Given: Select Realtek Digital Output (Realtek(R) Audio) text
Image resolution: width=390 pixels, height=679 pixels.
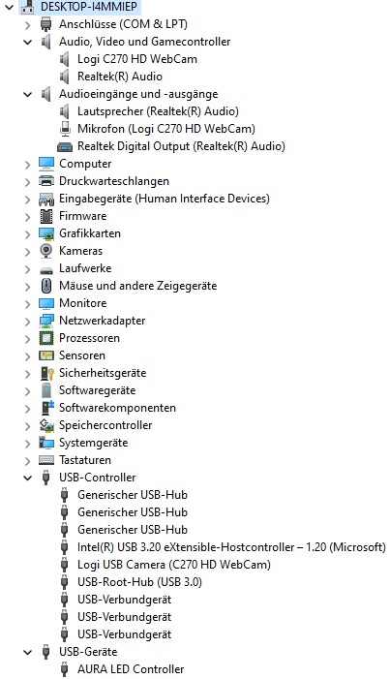Looking at the screenshot, I should (x=181, y=146).
